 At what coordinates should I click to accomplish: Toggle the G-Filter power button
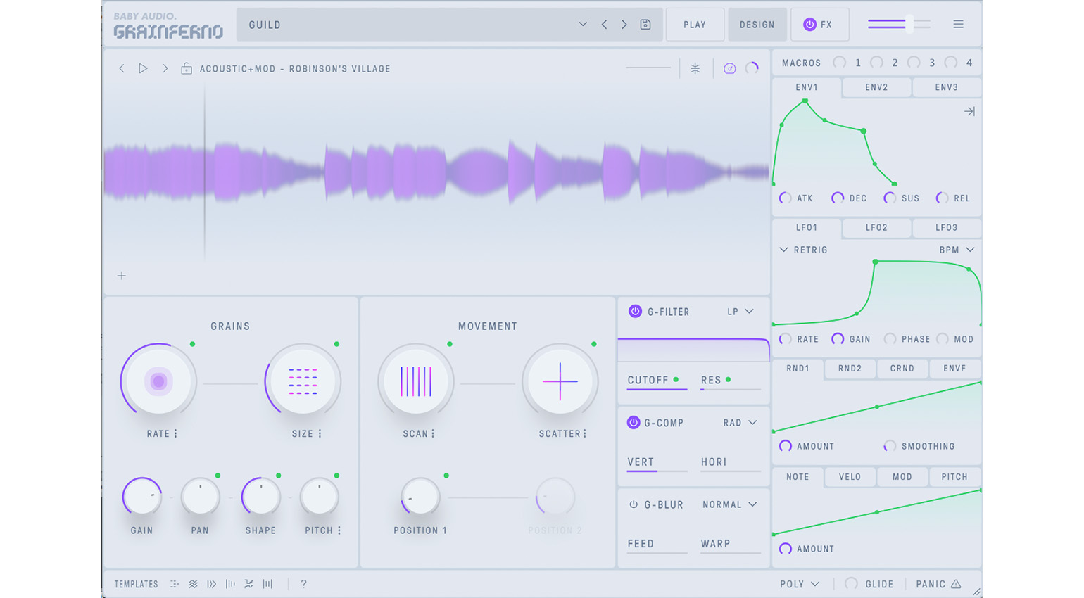[x=635, y=312]
